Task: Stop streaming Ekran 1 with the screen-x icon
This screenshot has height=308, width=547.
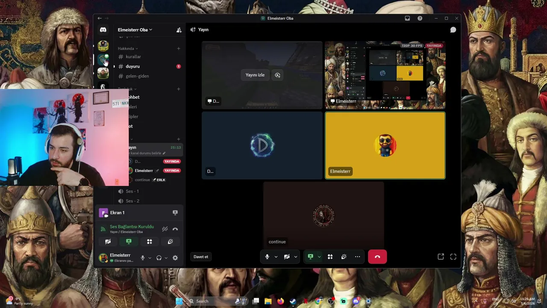Action: [175, 213]
